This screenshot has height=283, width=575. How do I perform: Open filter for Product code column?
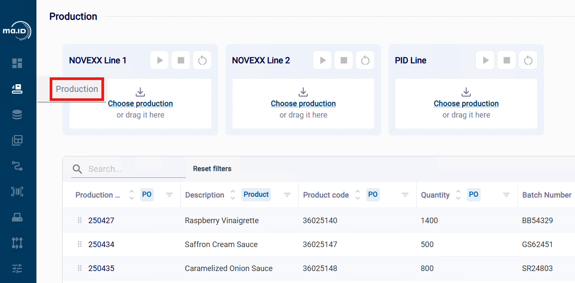[405, 195]
